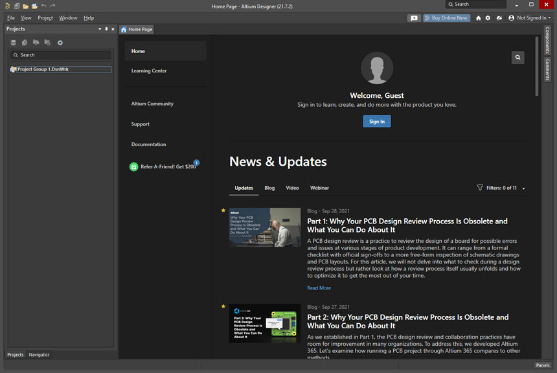Click the Altium logo in title bar

pos(7,6)
